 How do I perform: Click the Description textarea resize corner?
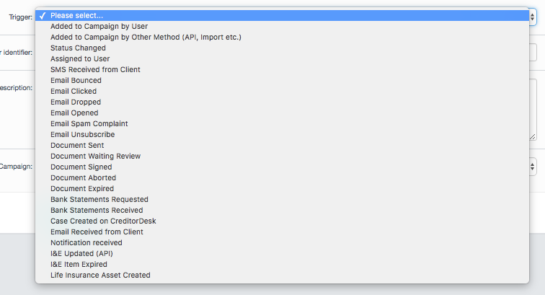pyautogui.click(x=533, y=136)
